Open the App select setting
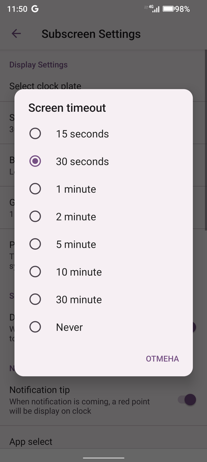Viewport: 207px width, 462px height. (103, 441)
